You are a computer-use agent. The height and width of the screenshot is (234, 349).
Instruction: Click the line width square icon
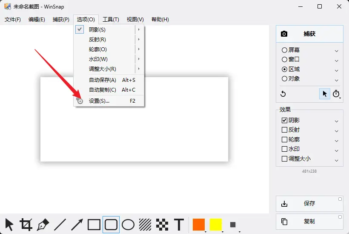233,225
